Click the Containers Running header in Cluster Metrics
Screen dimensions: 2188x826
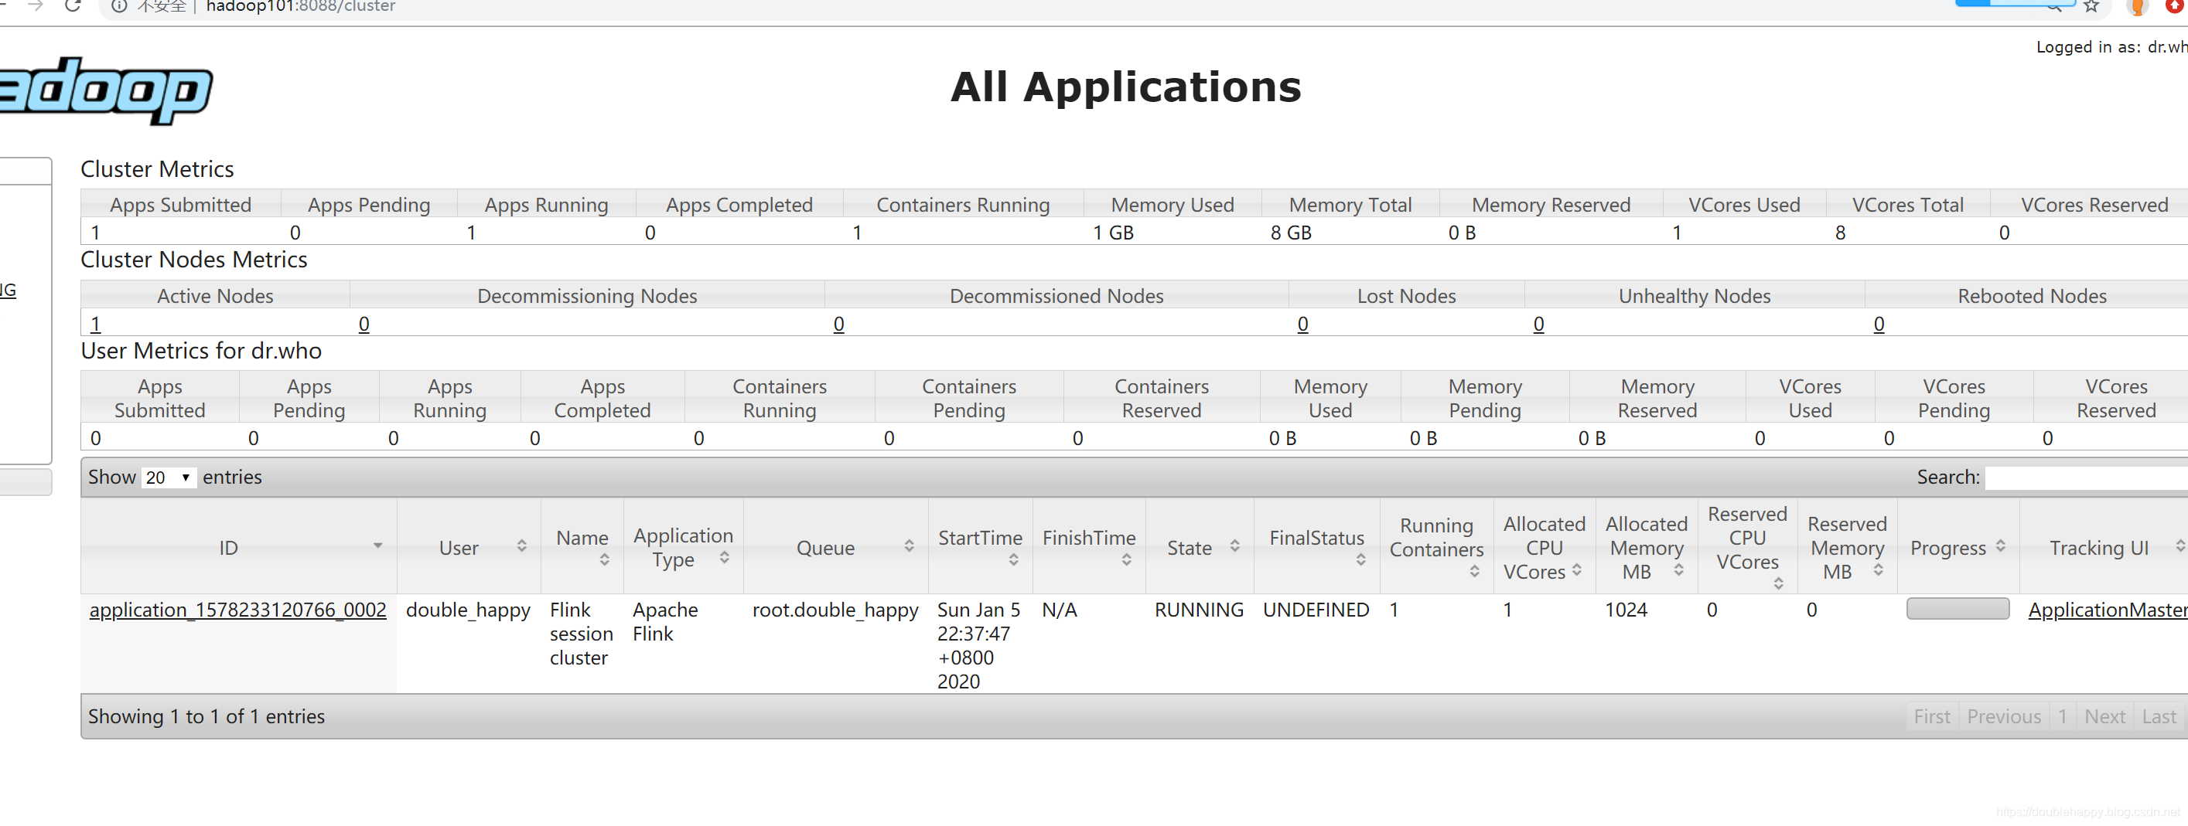962,205
